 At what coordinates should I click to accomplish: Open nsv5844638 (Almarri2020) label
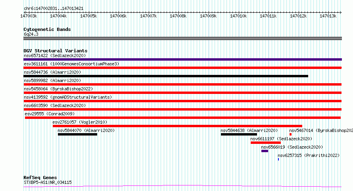tap(249, 130)
